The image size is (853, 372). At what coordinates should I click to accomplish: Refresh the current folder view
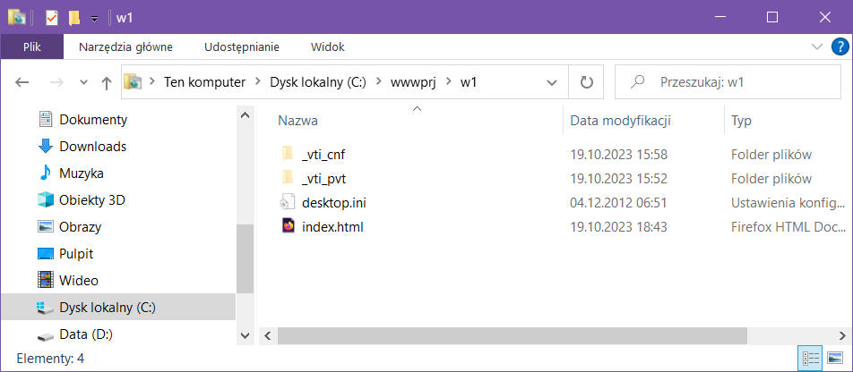point(587,82)
